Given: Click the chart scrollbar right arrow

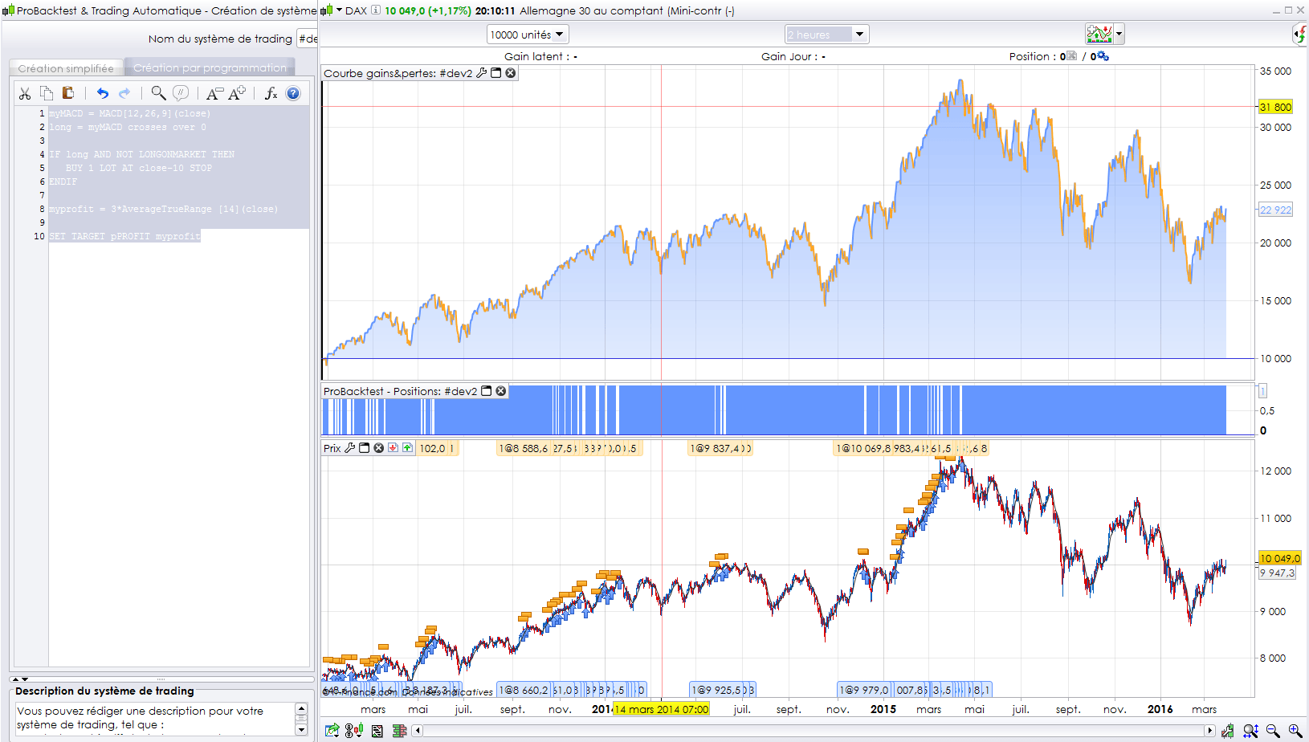Looking at the screenshot, I should tap(1210, 731).
